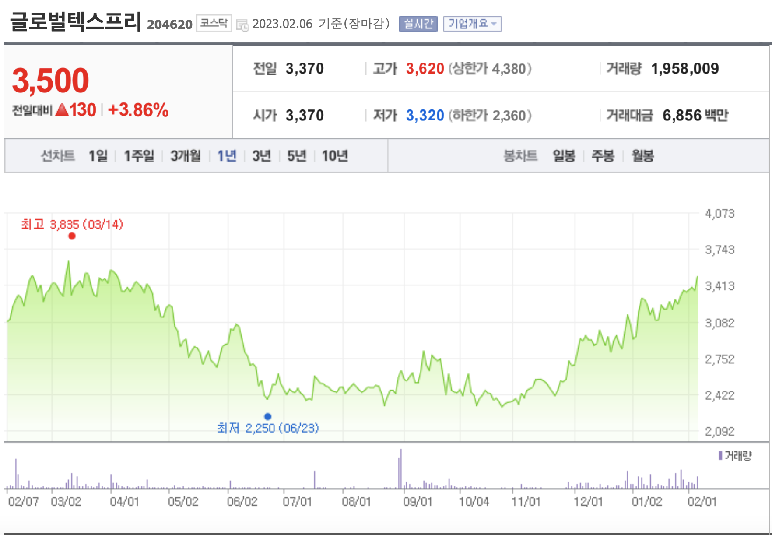Click the 2,092 price axis label
This screenshot has width=772, height=535.
point(719,432)
